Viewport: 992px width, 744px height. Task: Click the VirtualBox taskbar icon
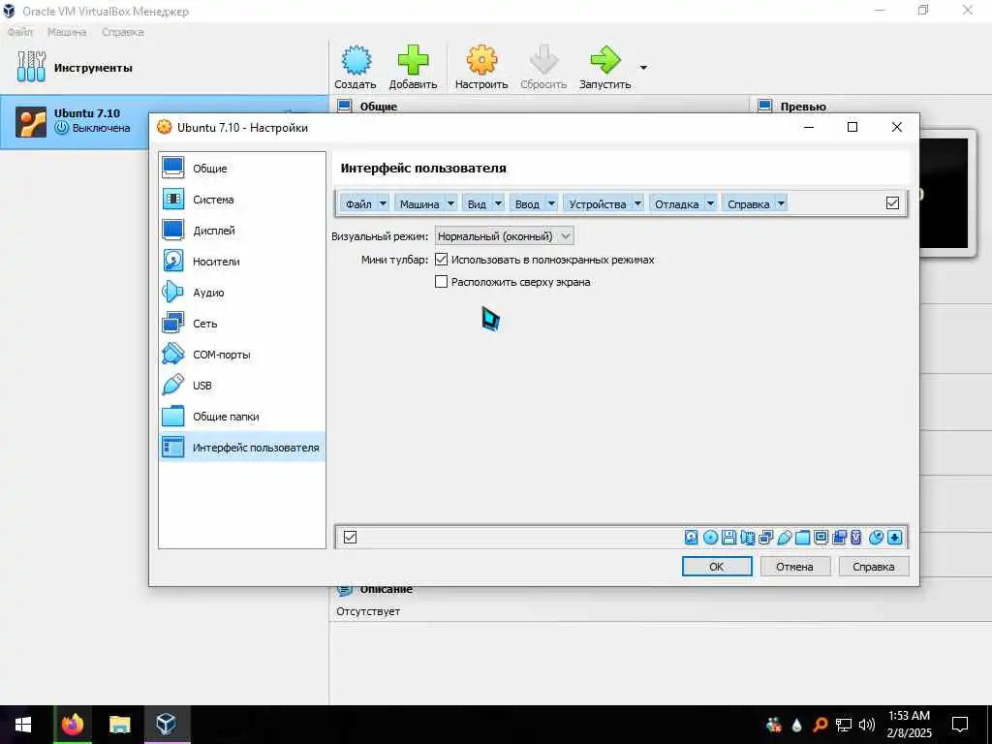tap(167, 725)
